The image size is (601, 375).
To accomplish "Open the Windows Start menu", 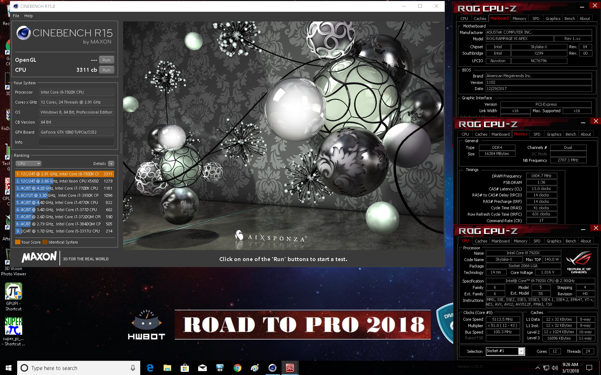I will [9, 368].
